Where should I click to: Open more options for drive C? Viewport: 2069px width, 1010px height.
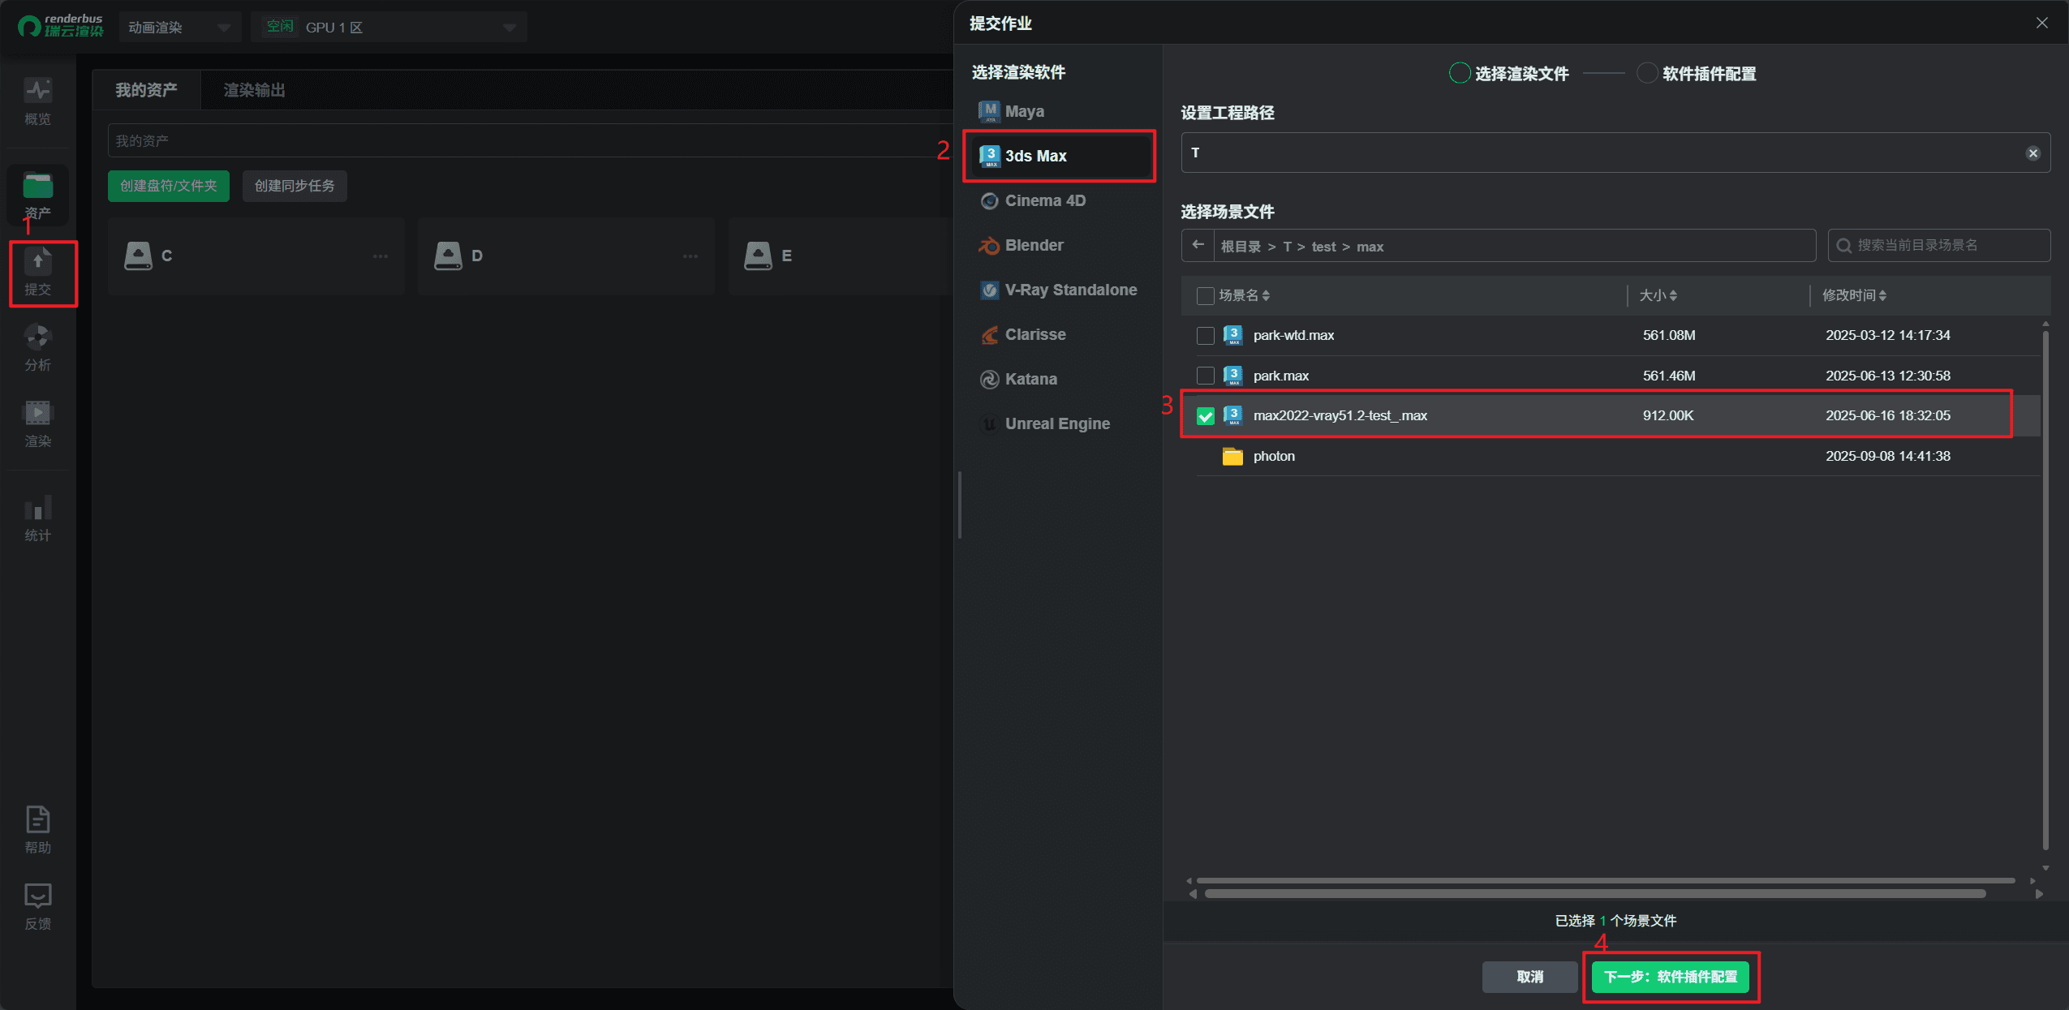(x=380, y=256)
